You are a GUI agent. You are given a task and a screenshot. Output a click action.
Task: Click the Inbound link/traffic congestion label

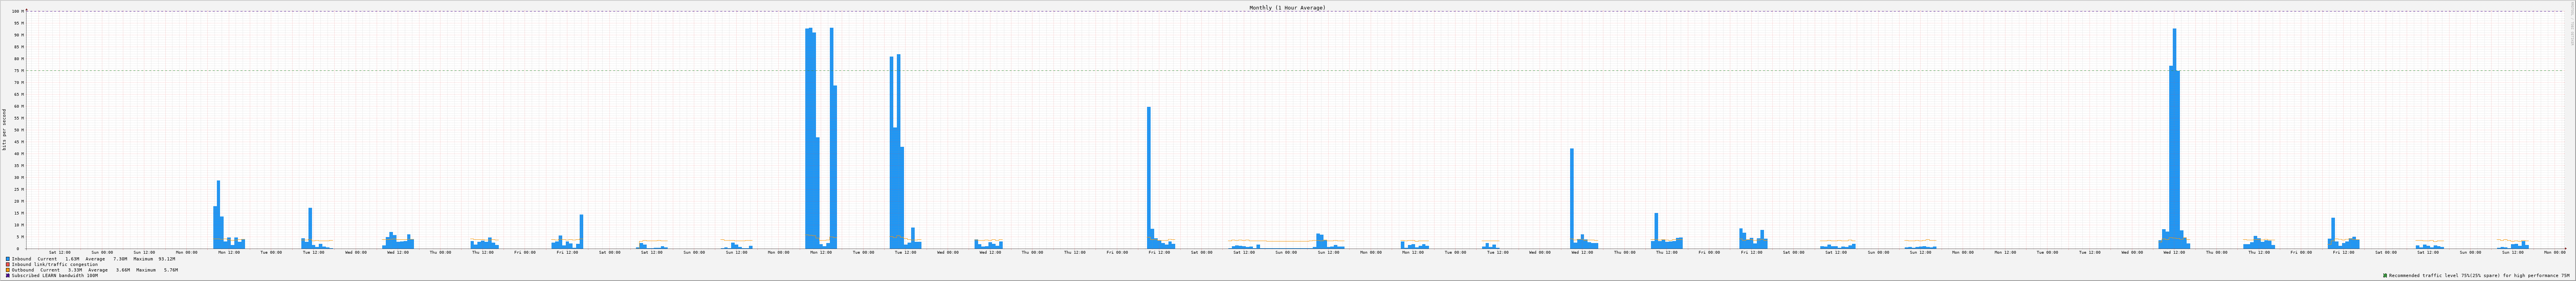tap(55, 264)
